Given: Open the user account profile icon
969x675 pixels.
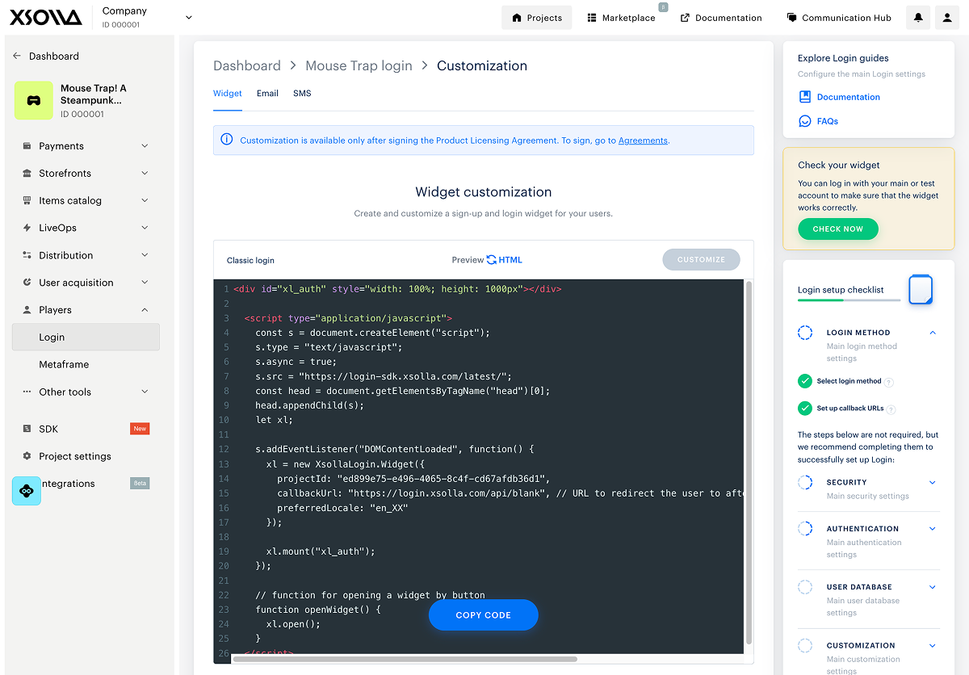Looking at the screenshot, I should [x=947, y=18].
